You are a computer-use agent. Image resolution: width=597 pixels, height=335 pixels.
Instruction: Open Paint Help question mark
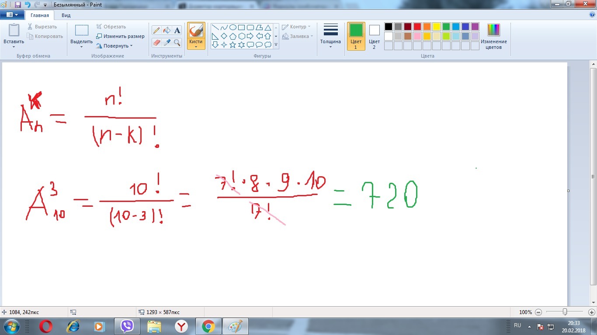(x=592, y=14)
